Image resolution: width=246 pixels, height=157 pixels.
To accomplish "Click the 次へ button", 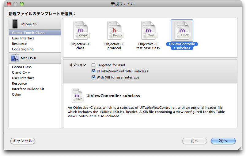I will pyautogui.click(x=223, y=141).
